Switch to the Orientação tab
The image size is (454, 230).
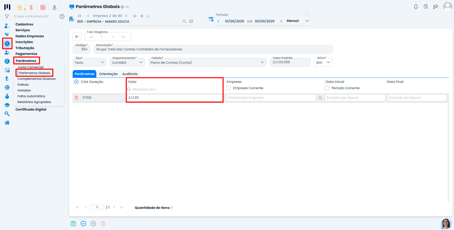point(108,74)
